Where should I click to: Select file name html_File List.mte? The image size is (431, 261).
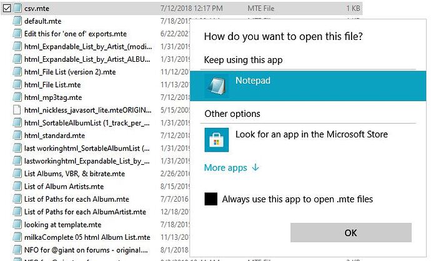point(52,85)
